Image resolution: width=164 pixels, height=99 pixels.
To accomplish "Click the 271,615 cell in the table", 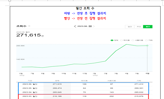I will coord(57,84).
